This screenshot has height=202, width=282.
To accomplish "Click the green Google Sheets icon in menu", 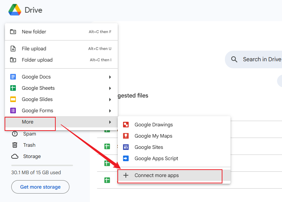I will point(13,88).
